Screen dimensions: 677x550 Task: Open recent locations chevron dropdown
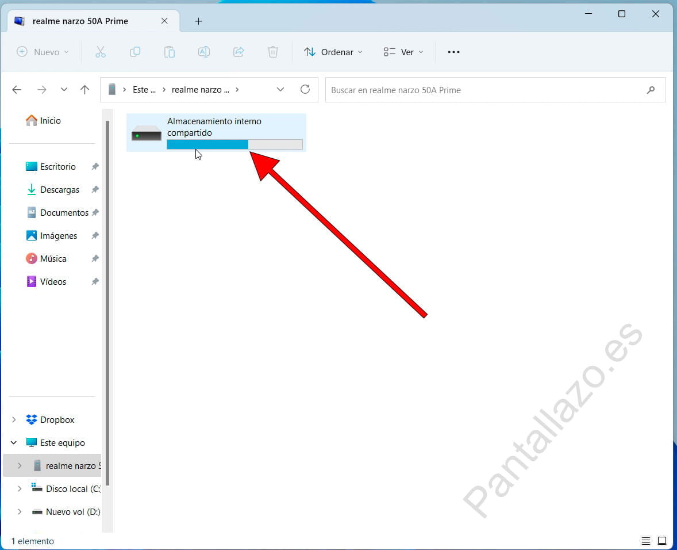click(64, 89)
